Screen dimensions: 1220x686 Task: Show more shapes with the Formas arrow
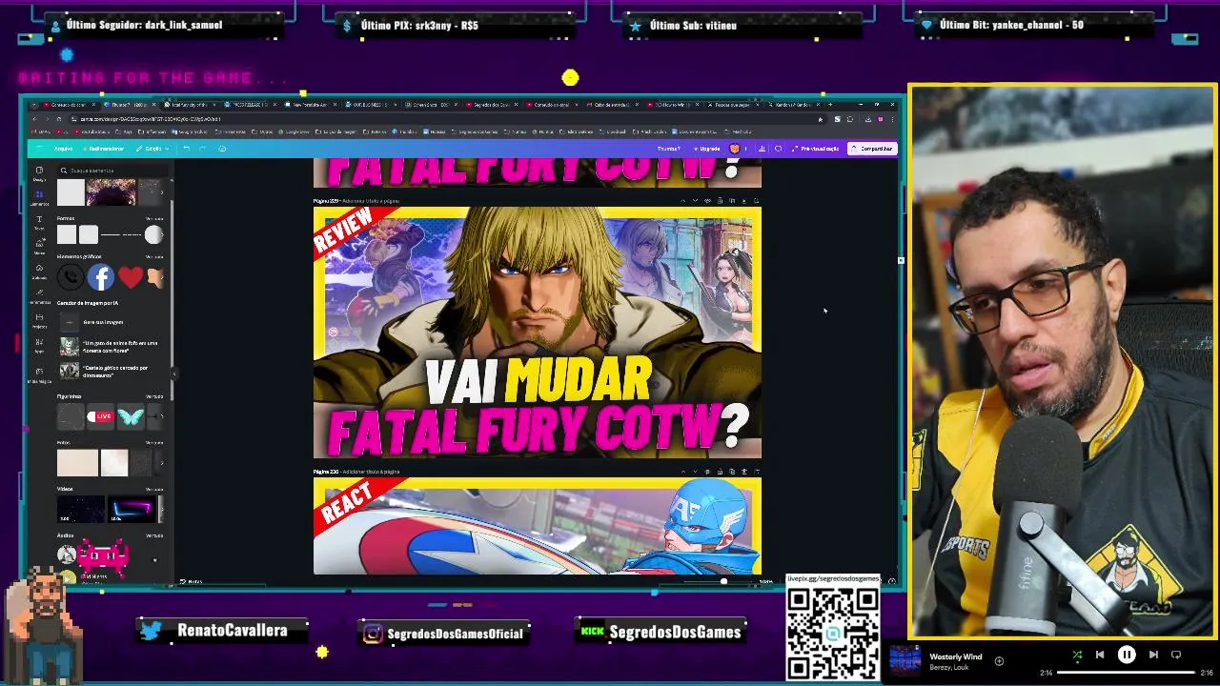coord(162,234)
